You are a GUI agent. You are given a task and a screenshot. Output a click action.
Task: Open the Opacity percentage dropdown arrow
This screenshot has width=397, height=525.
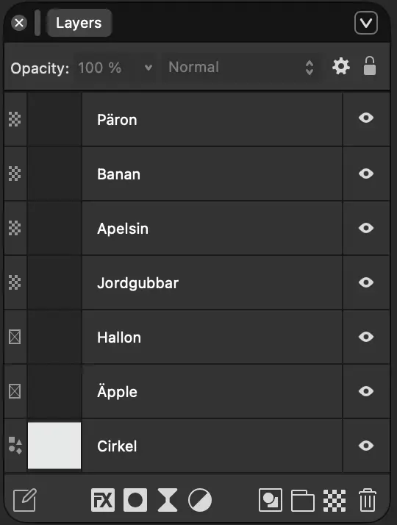pyautogui.click(x=149, y=68)
